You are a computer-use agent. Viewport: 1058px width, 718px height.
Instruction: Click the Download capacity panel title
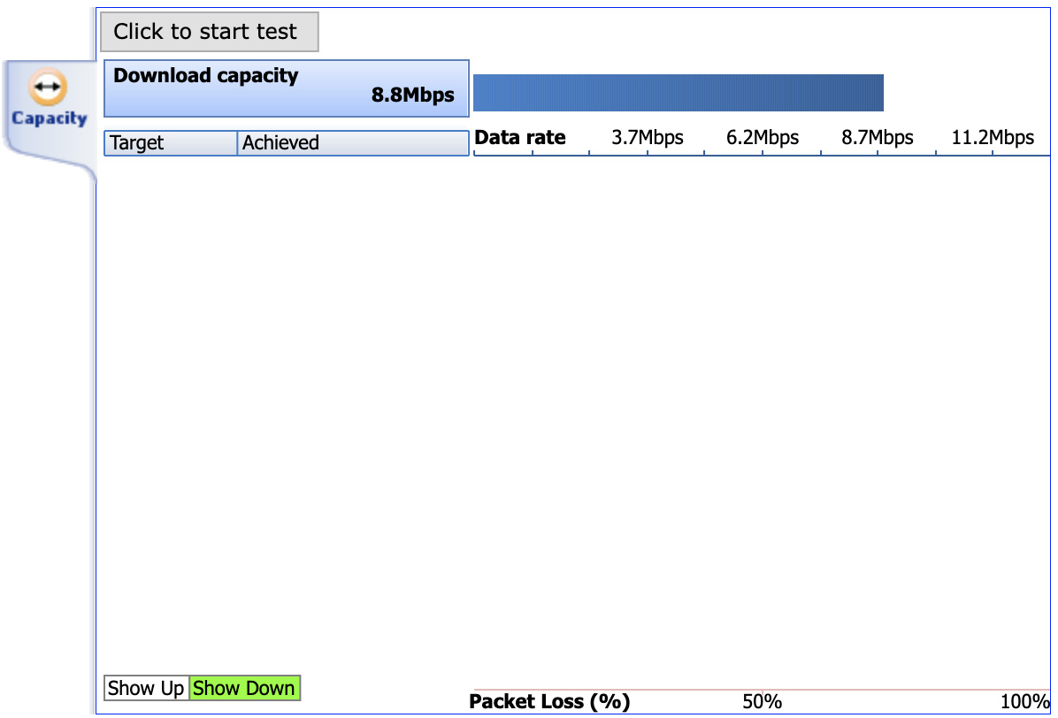[x=206, y=75]
